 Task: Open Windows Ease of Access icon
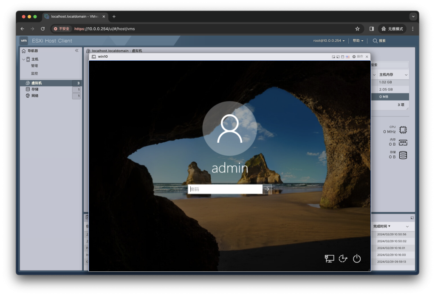tap(343, 259)
